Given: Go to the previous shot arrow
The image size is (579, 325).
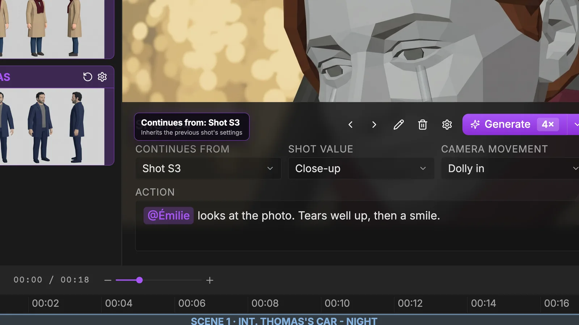Looking at the screenshot, I should (x=350, y=125).
